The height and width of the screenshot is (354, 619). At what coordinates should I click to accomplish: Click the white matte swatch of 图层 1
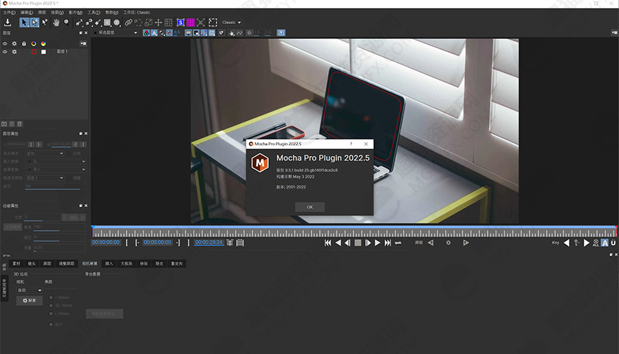(x=43, y=52)
